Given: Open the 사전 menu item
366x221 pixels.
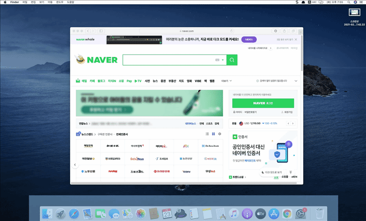Looking at the screenshot, I should pos(147,81).
